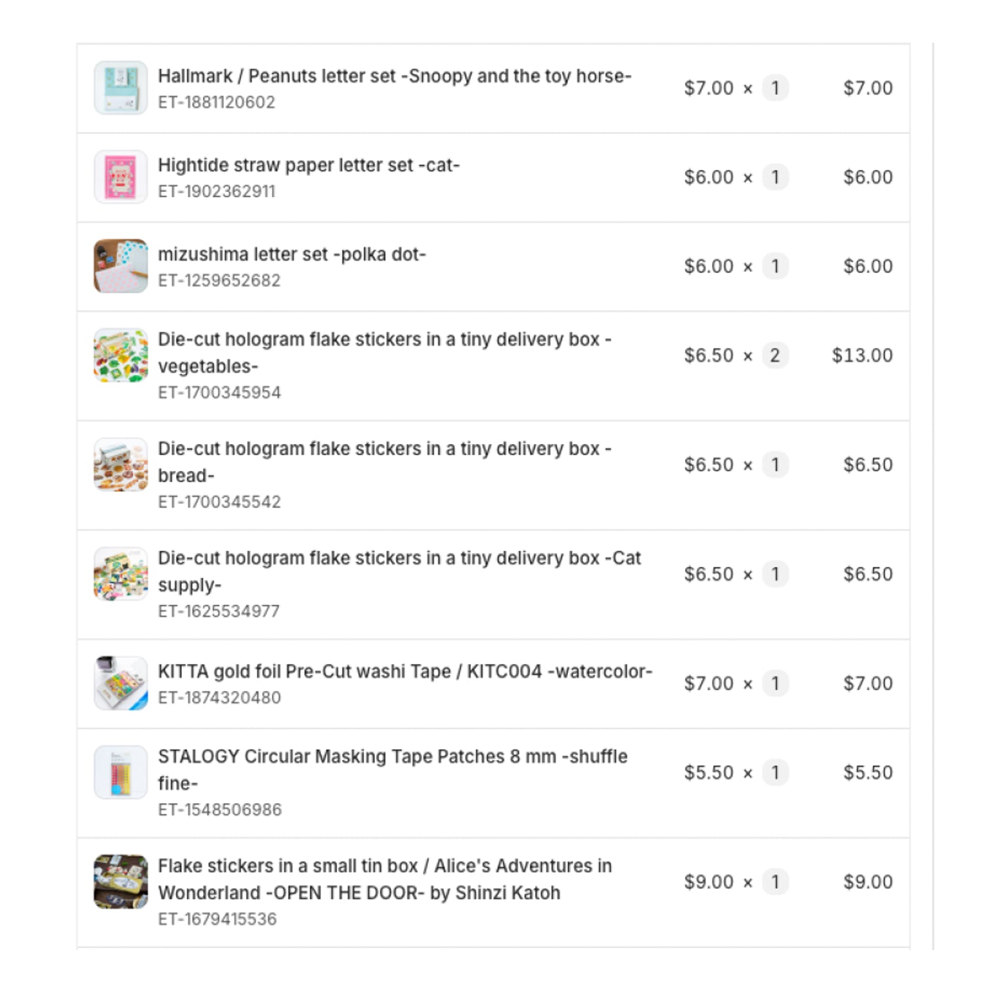Click the mizushima polka dot thumbnail image
Viewport: 985px width, 985px height.
coord(121,266)
